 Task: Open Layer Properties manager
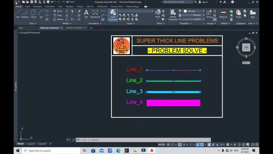pos(113,15)
